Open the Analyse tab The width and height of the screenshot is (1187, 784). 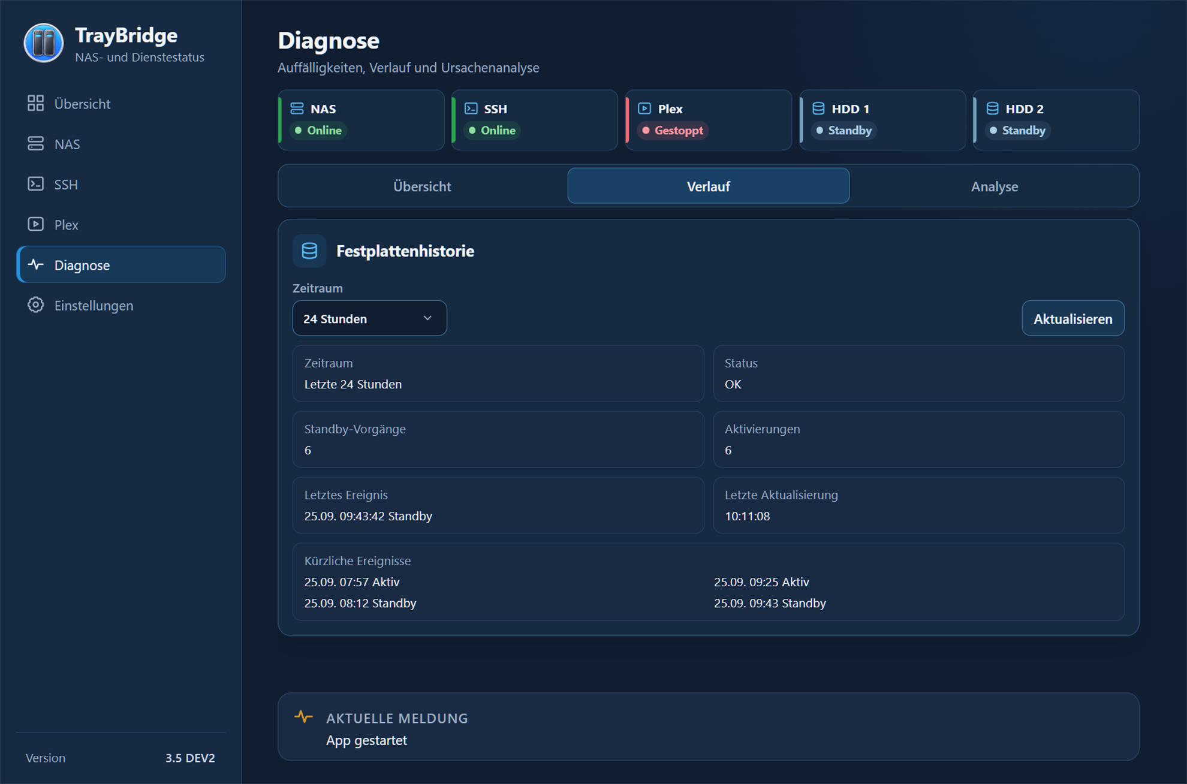(x=994, y=186)
